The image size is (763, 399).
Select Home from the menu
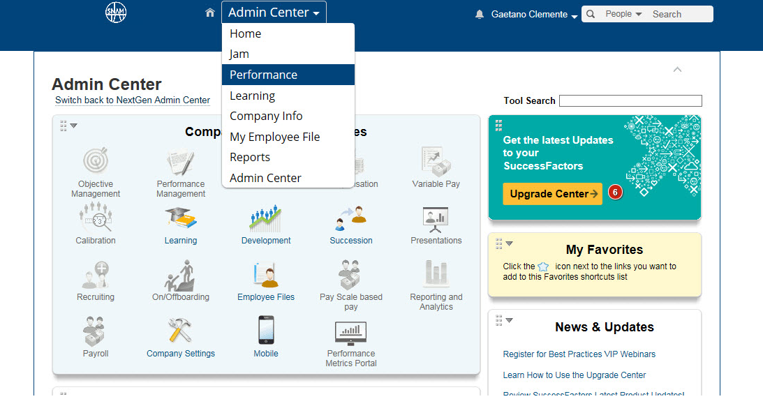point(288,33)
